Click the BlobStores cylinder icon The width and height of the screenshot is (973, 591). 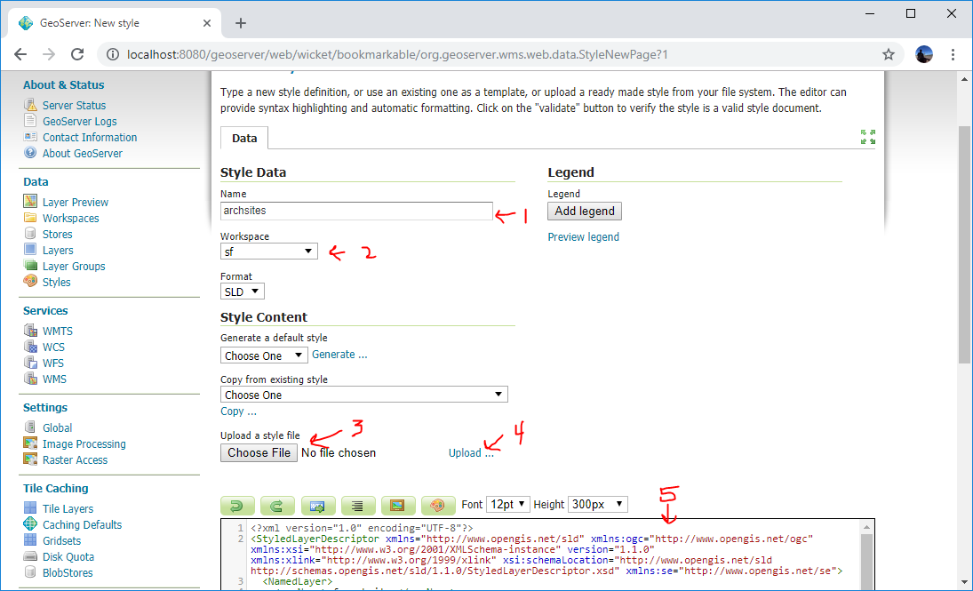click(x=30, y=572)
